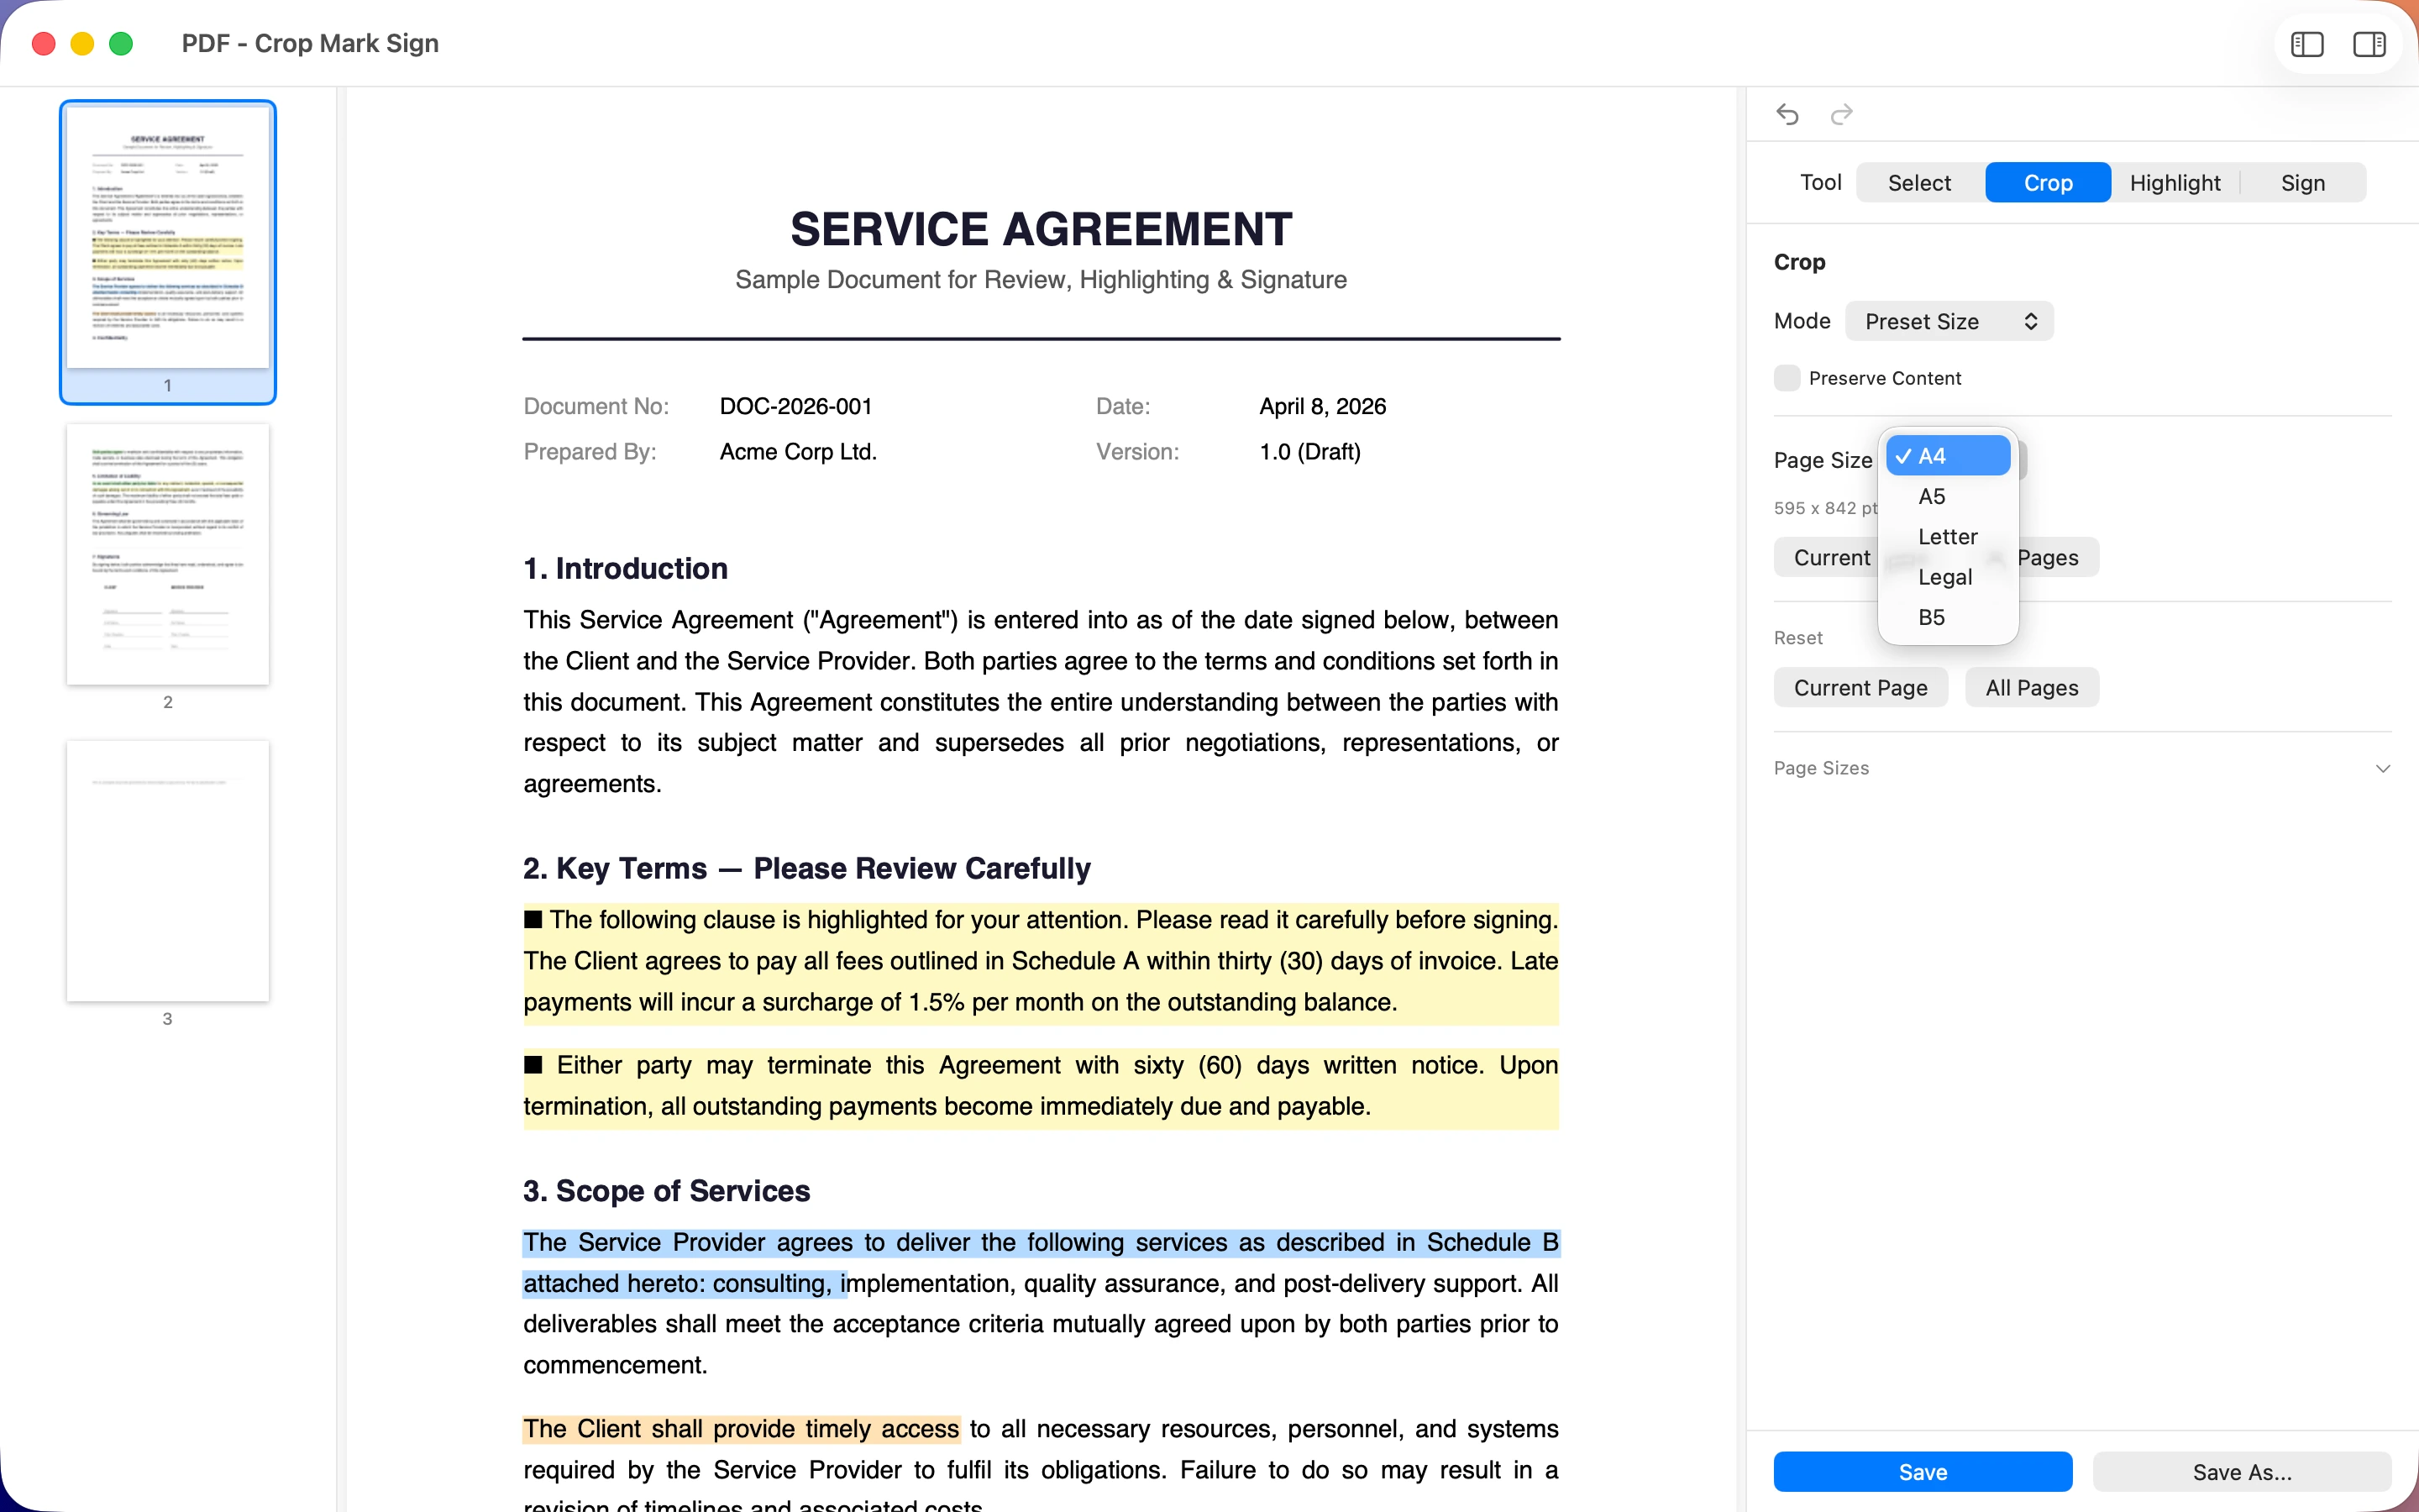Click the 595 x 842 pt size label

click(1825, 508)
